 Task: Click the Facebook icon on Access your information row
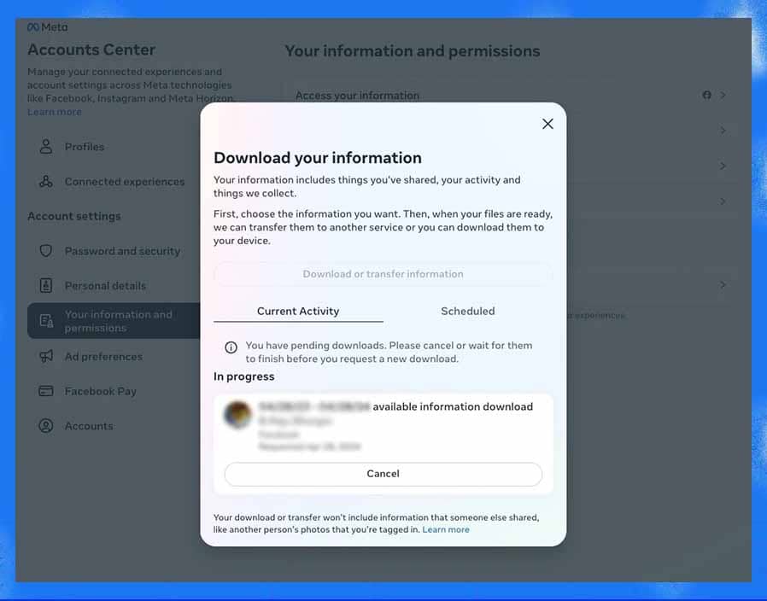point(707,95)
